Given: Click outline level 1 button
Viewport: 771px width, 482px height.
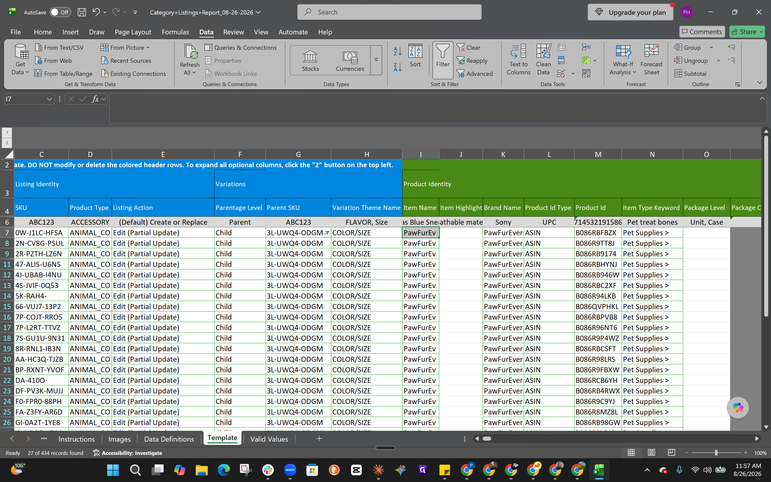Looking at the screenshot, I should [7, 133].
